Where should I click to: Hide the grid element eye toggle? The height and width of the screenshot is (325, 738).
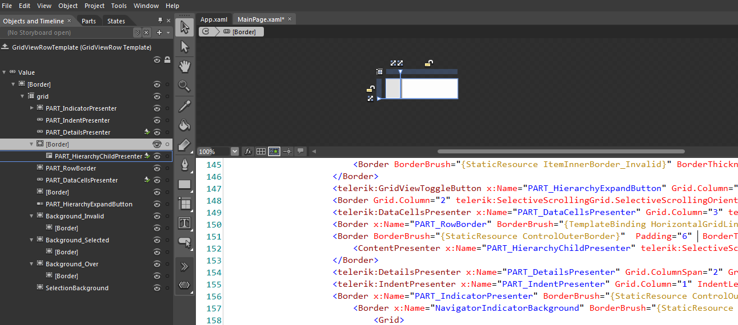click(157, 96)
